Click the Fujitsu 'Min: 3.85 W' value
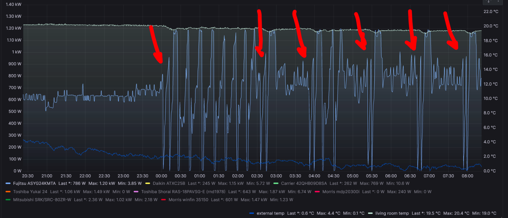The height and width of the screenshot is (218, 508). click(x=130, y=183)
